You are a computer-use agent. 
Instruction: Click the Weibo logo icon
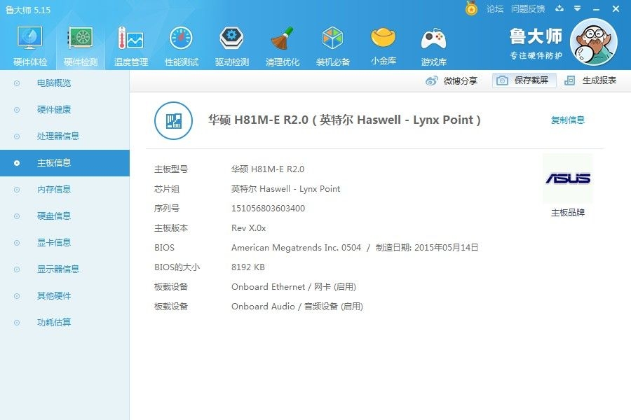[431, 80]
